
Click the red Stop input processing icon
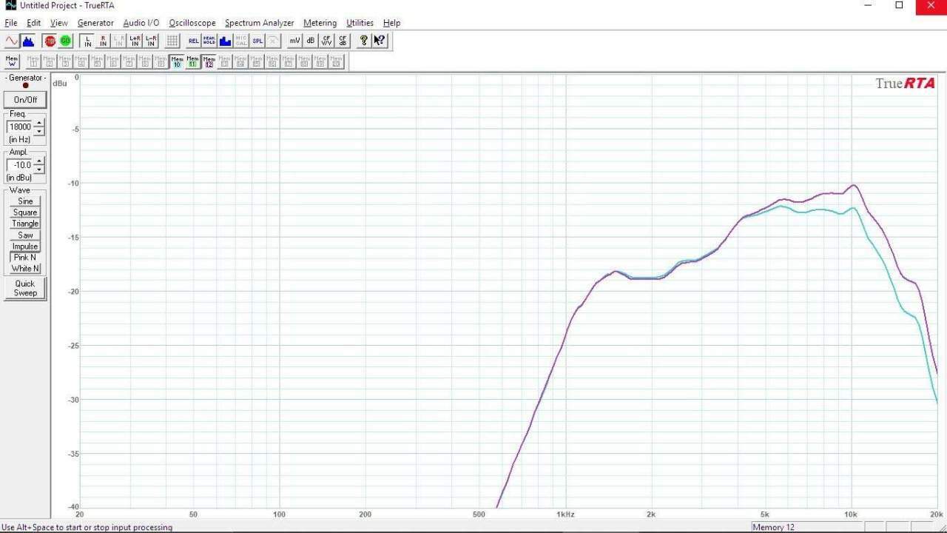click(x=50, y=41)
